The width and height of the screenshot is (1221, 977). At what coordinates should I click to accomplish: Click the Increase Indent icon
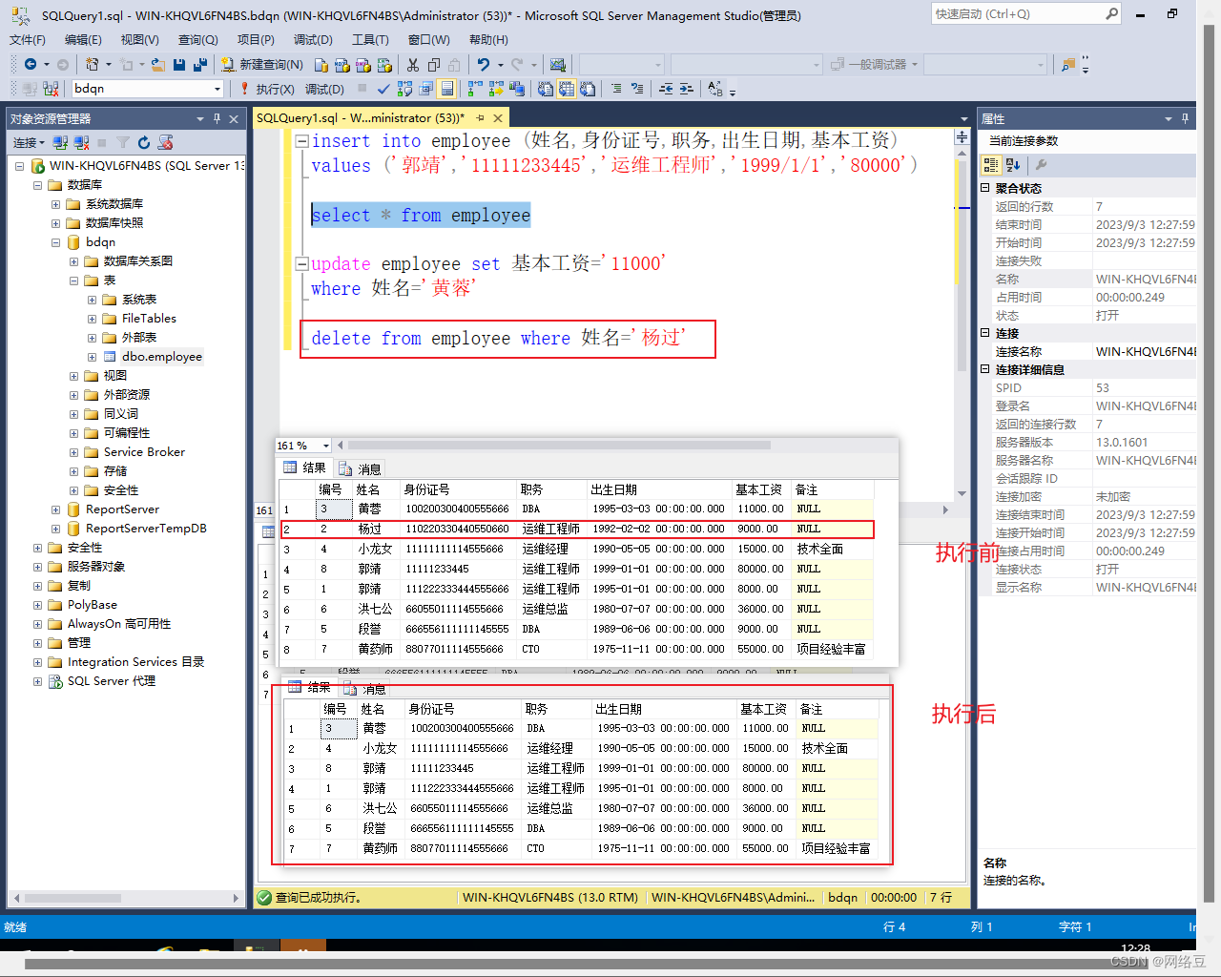point(687,89)
